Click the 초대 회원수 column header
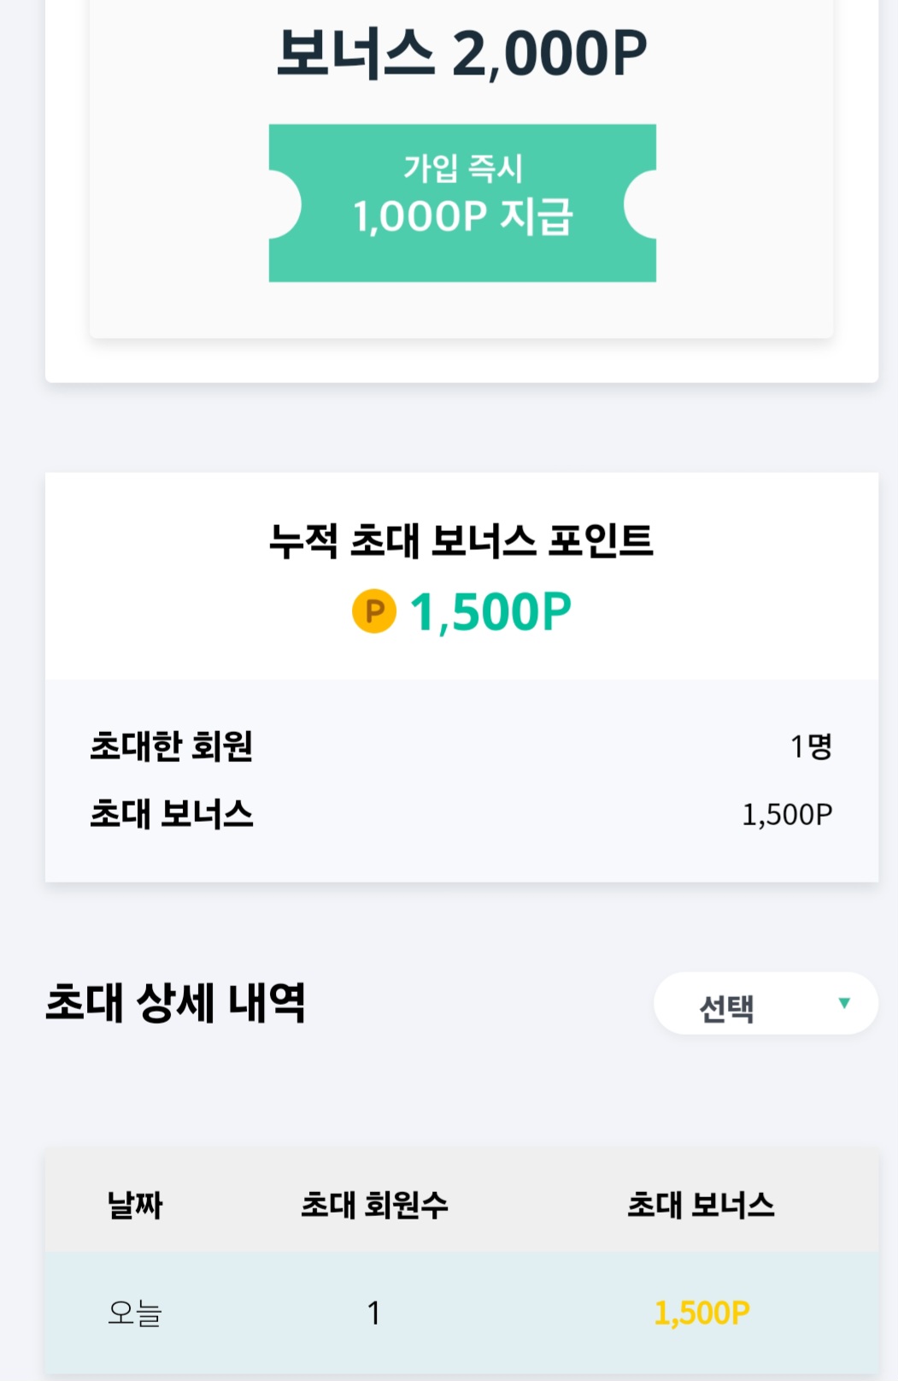 (374, 1205)
